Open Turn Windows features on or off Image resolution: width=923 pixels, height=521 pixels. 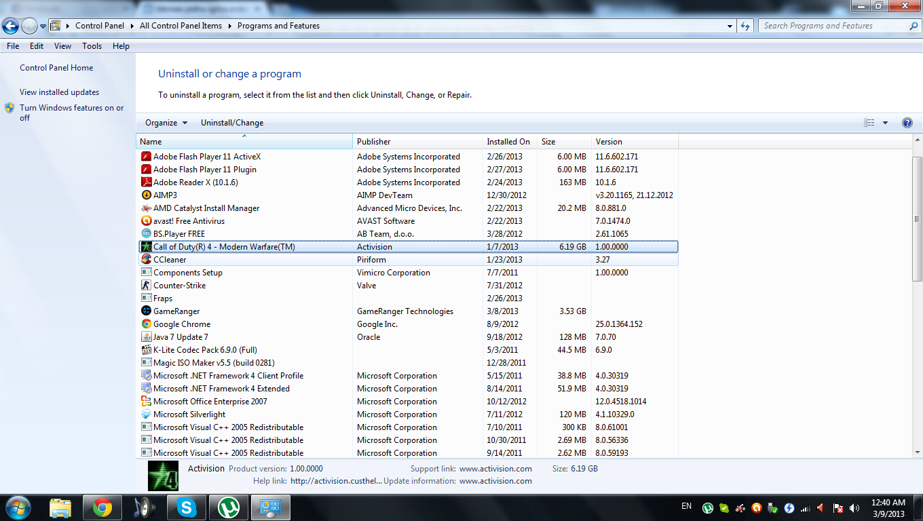point(72,113)
